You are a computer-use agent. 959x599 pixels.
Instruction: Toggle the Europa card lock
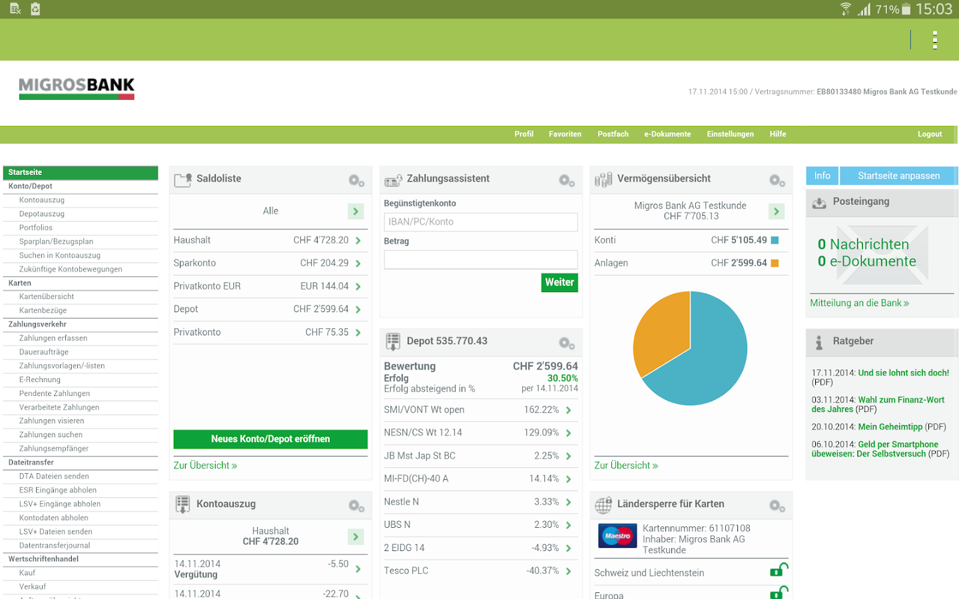(x=779, y=592)
